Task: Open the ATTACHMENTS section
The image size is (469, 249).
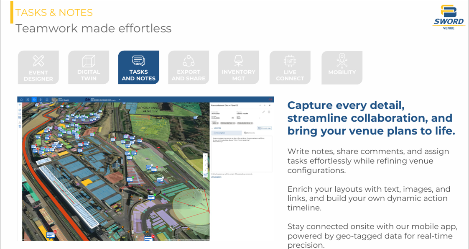Action: click(216, 177)
